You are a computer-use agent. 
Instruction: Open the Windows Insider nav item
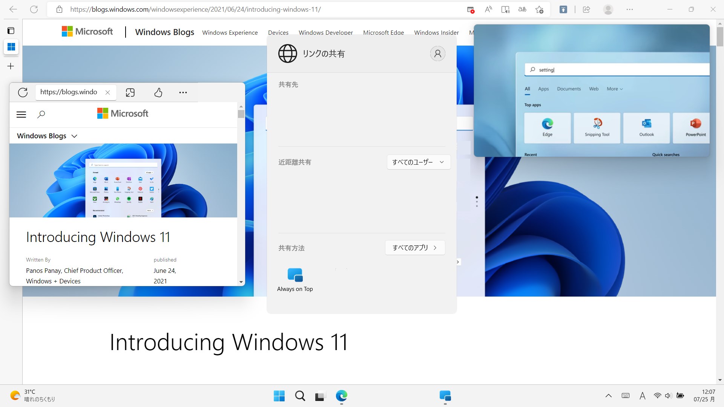pyautogui.click(x=436, y=32)
